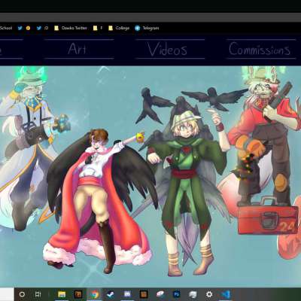The image size is (301, 301).
Task: Open the School bookmark
Action: [6, 28]
